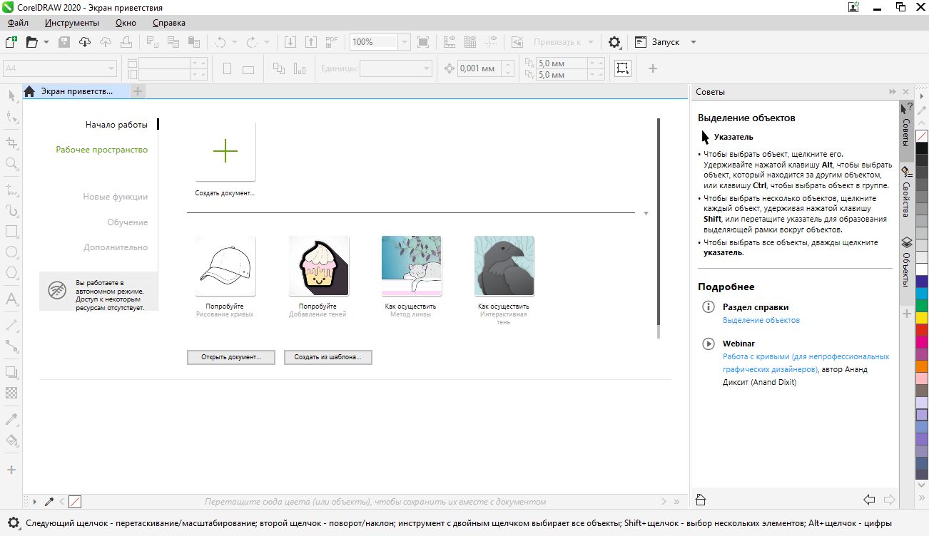The width and height of the screenshot is (929, 536).
Task: Select the Connector tool
Action: 11,346
